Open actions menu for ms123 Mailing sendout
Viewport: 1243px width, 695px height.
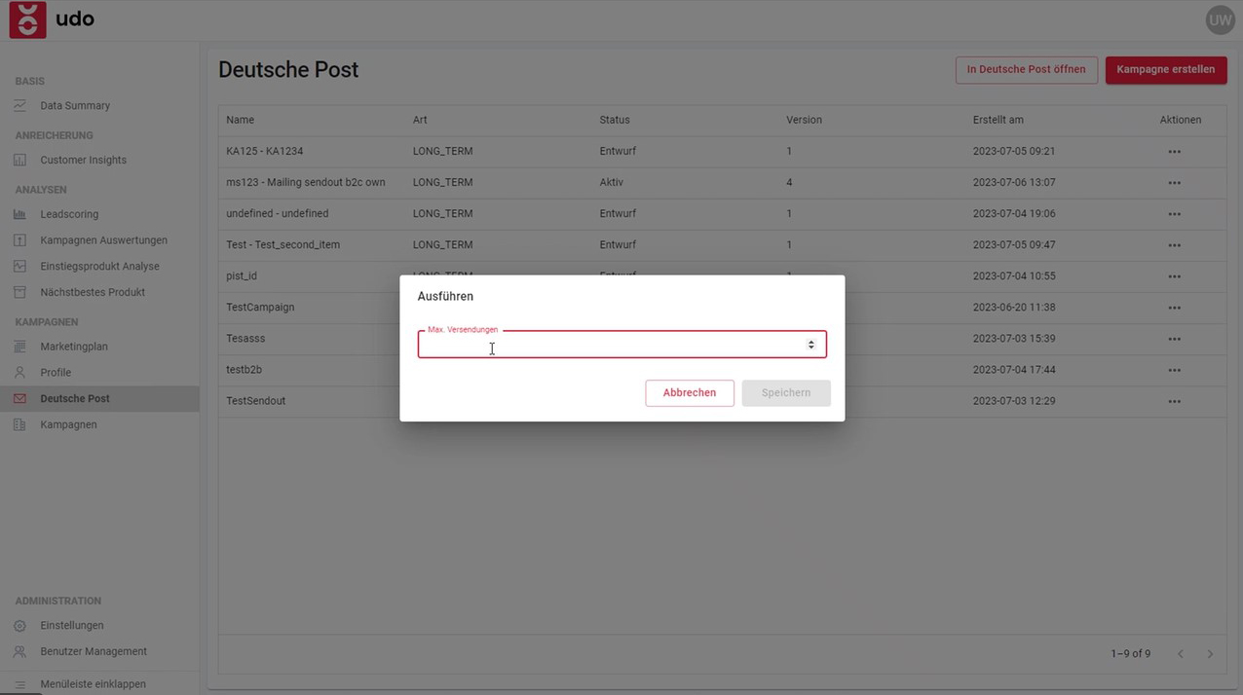tap(1174, 183)
